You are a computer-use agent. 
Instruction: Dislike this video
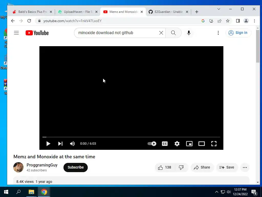pos(181,167)
